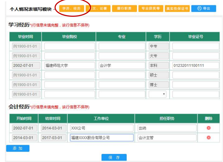The height and width of the screenshot is (162, 223).
Task: Click the 2002-07-01 graduation date in 本科 row
Action: pyautogui.click(x=26, y=65)
